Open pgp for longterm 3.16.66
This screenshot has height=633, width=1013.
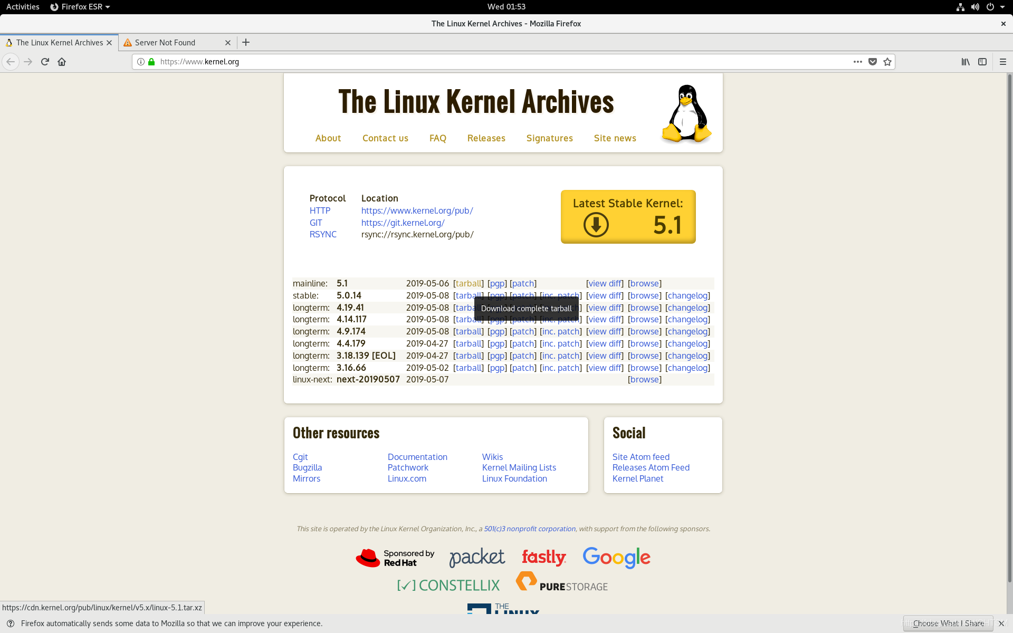pos(497,368)
